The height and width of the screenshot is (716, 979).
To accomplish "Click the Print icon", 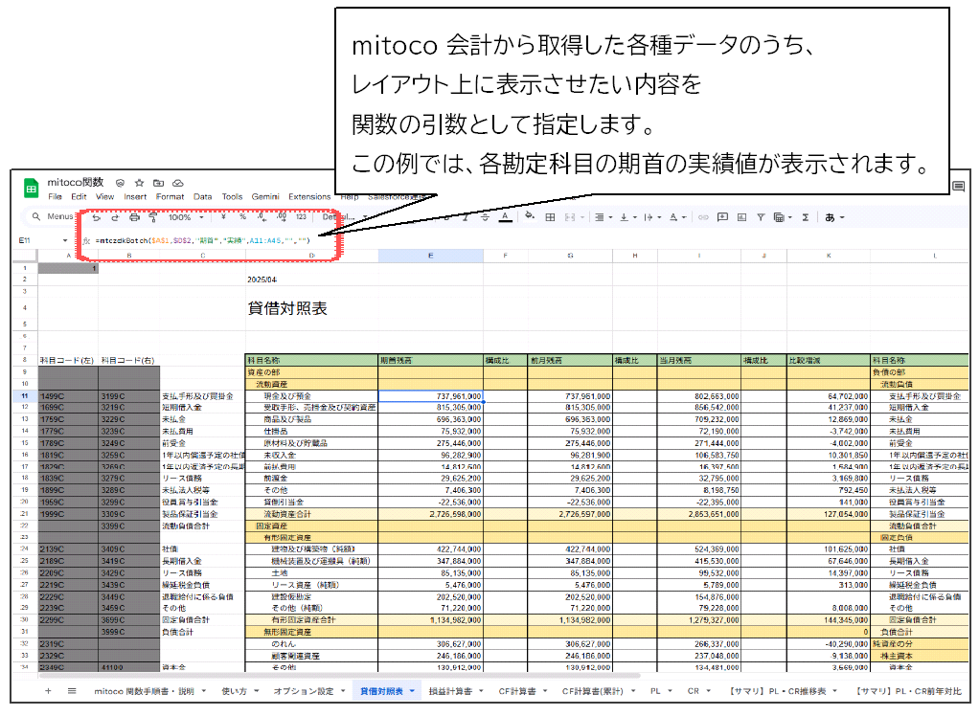I will click(x=134, y=217).
